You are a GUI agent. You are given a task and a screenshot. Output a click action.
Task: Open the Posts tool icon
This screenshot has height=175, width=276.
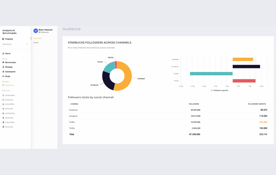pos(3,76)
